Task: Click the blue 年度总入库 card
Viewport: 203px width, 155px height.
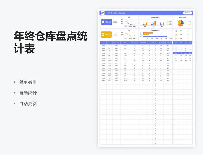Action: click(106, 22)
